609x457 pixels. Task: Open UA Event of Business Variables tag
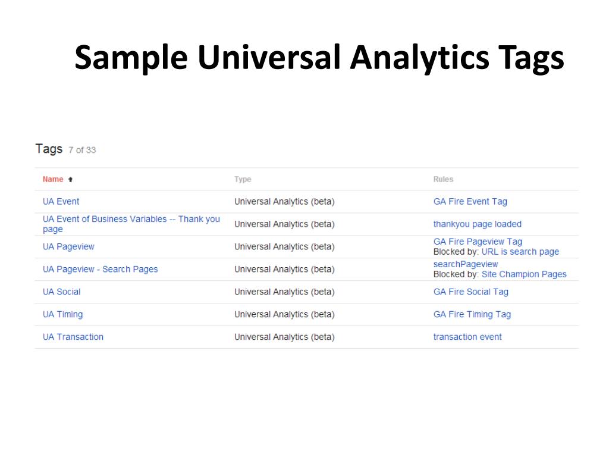tap(131, 224)
